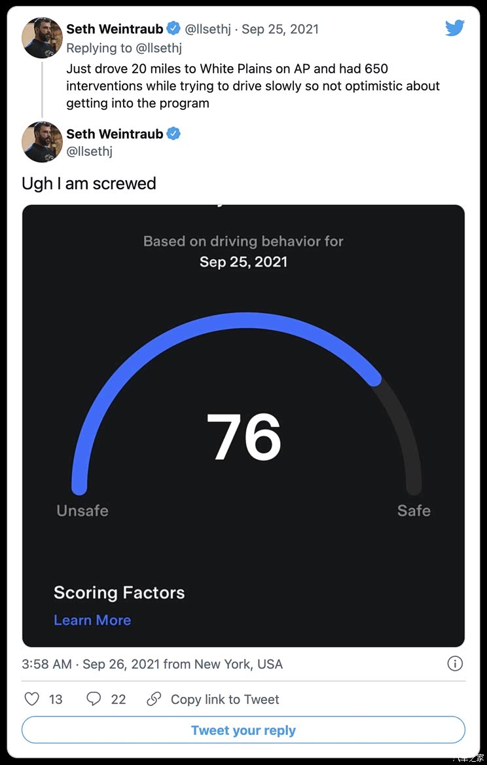Open the Learn More link
The width and height of the screenshot is (487, 765).
[x=92, y=620]
